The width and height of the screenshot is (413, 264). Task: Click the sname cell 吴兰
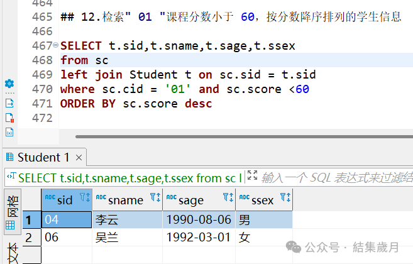click(x=128, y=238)
